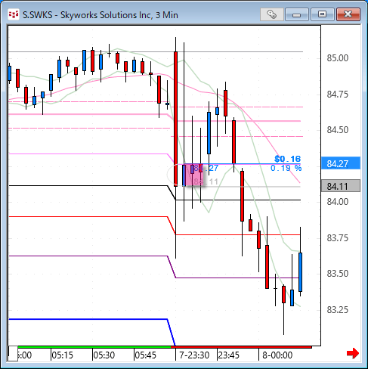
Task: Click the chart window app icon
Action: point(14,14)
